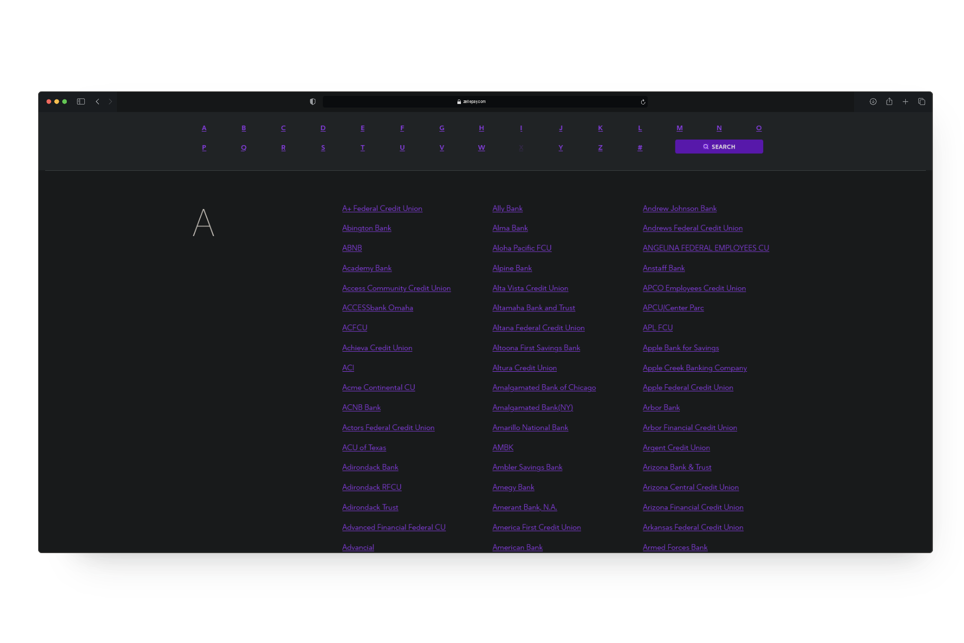Image resolution: width=964 pixels, height=643 pixels.
Task: Select the # index link
Action: pyautogui.click(x=640, y=148)
